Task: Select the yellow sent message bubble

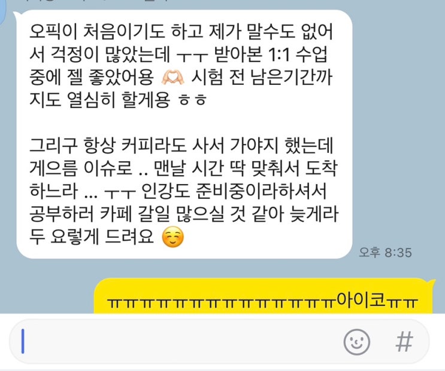Action: click(x=264, y=296)
